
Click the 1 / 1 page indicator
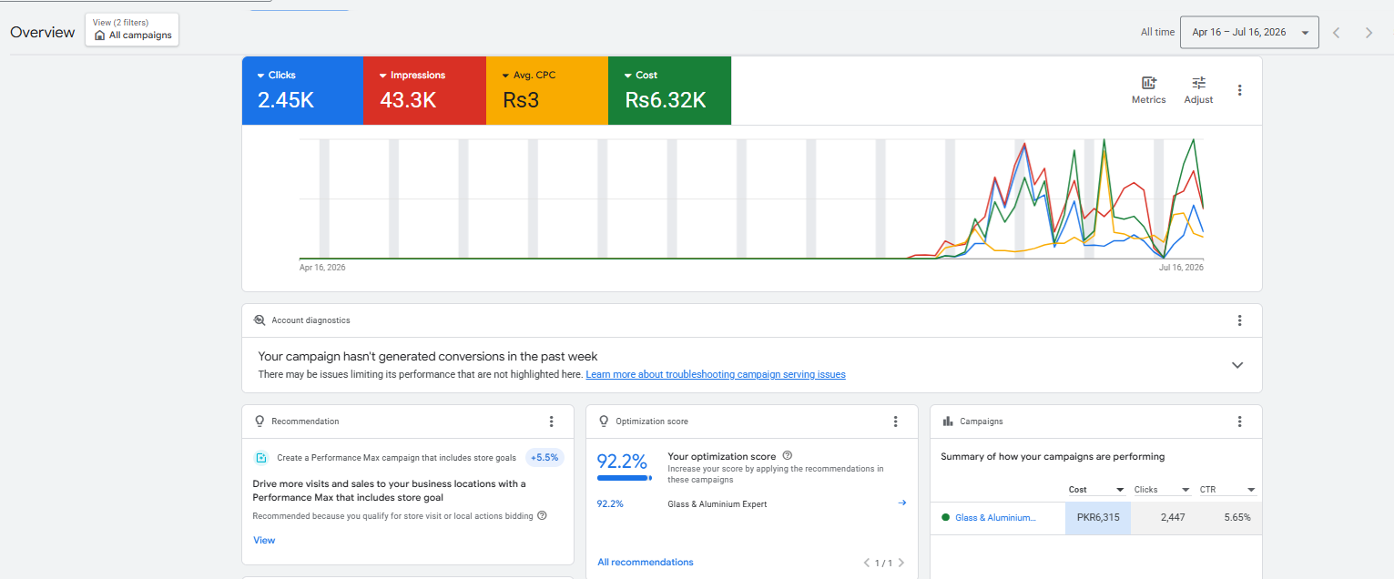[884, 564]
